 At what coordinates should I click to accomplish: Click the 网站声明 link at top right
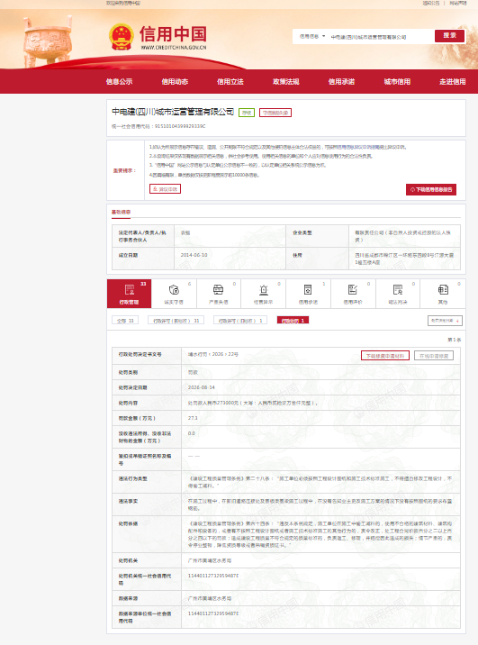tap(458, 3)
